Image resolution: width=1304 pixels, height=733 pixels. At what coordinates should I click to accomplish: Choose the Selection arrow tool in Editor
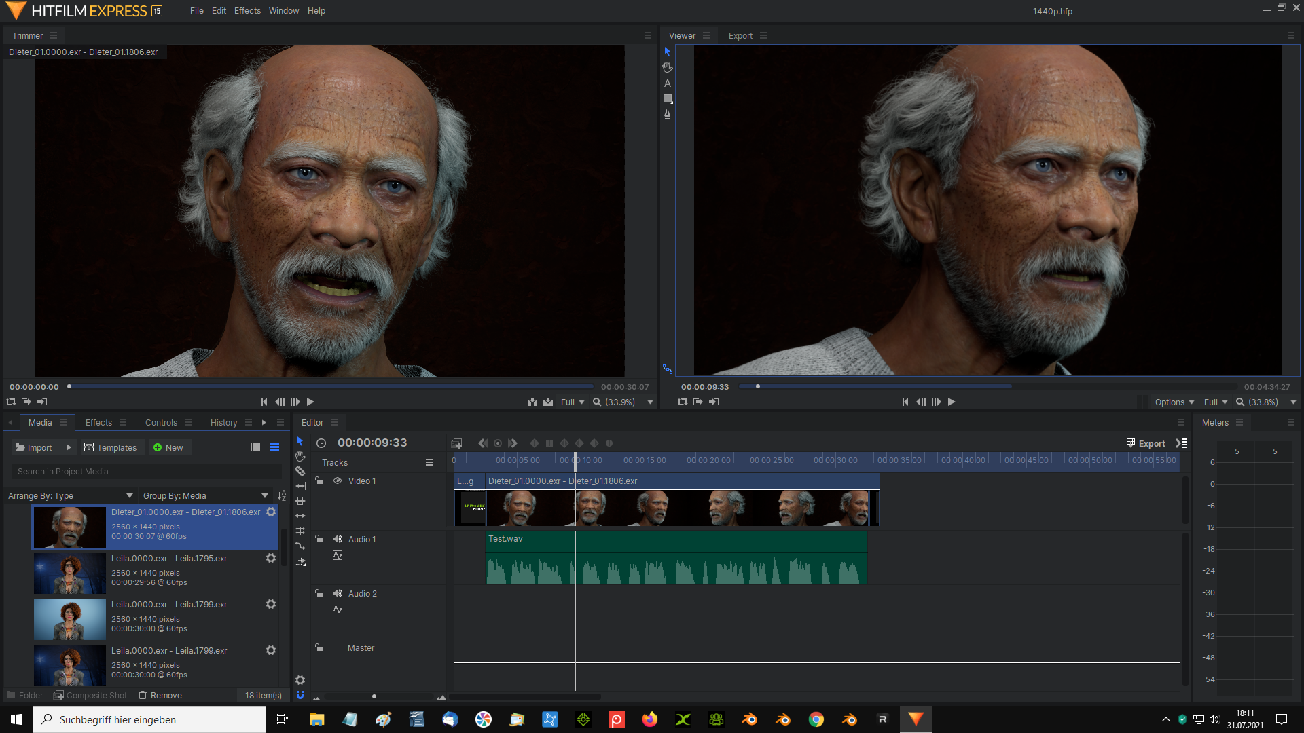300,441
